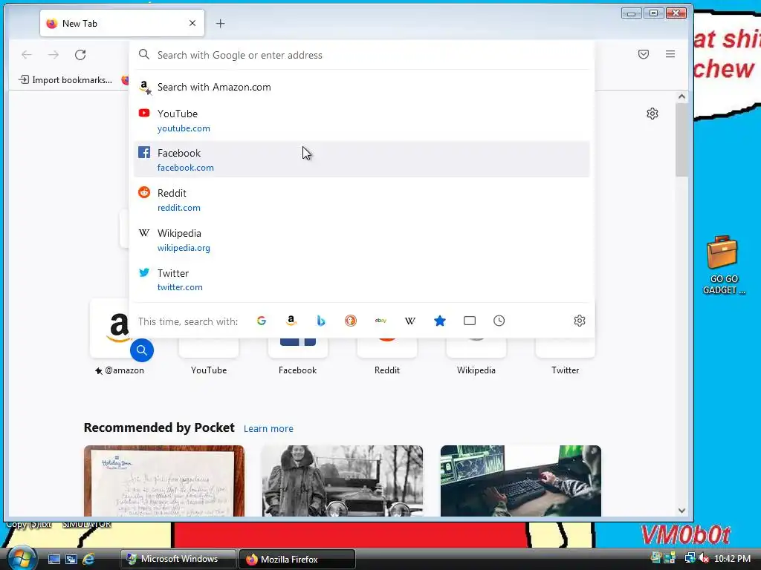Open new tab with plus button
This screenshot has width=761, height=570.
[220, 23]
